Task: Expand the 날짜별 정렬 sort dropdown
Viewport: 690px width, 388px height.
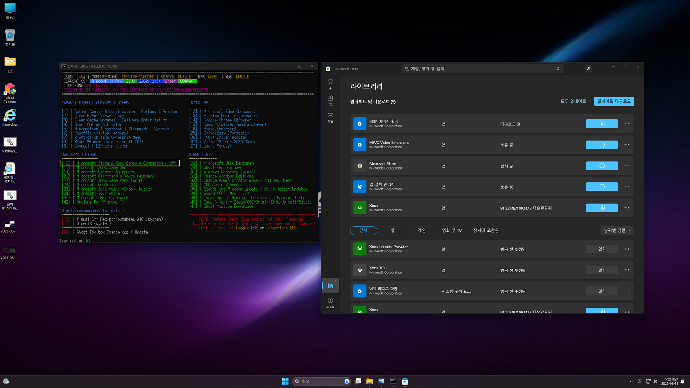Action: [617, 230]
